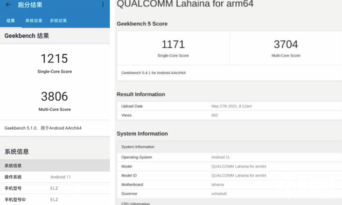Click Geekbench 5.4.1 for Android AArch64 text
342x205 pixels.
153,73
